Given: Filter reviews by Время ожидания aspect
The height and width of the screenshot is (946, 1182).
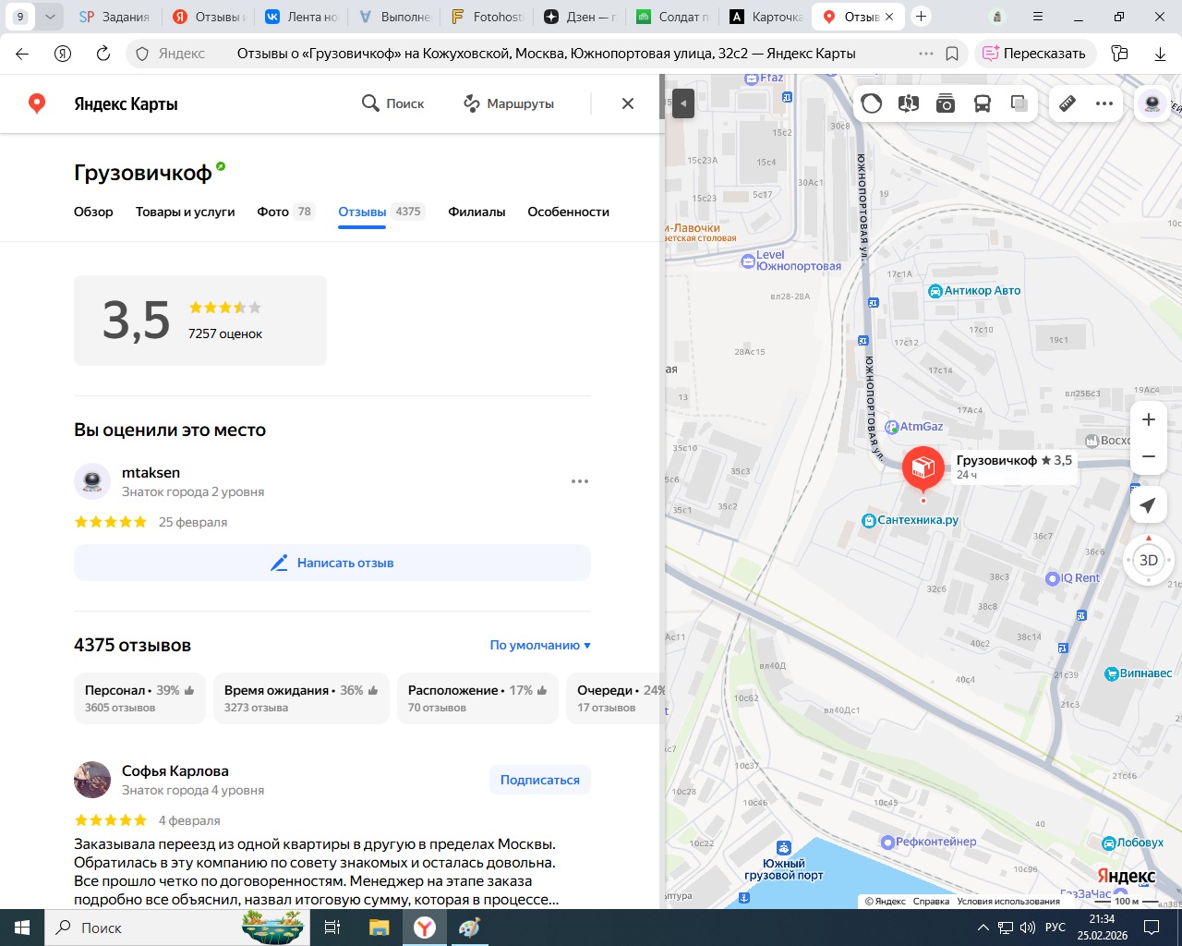Looking at the screenshot, I should coord(301,698).
